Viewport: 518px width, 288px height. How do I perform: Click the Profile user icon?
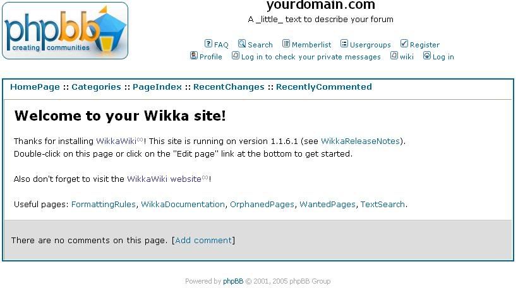click(194, 56)
